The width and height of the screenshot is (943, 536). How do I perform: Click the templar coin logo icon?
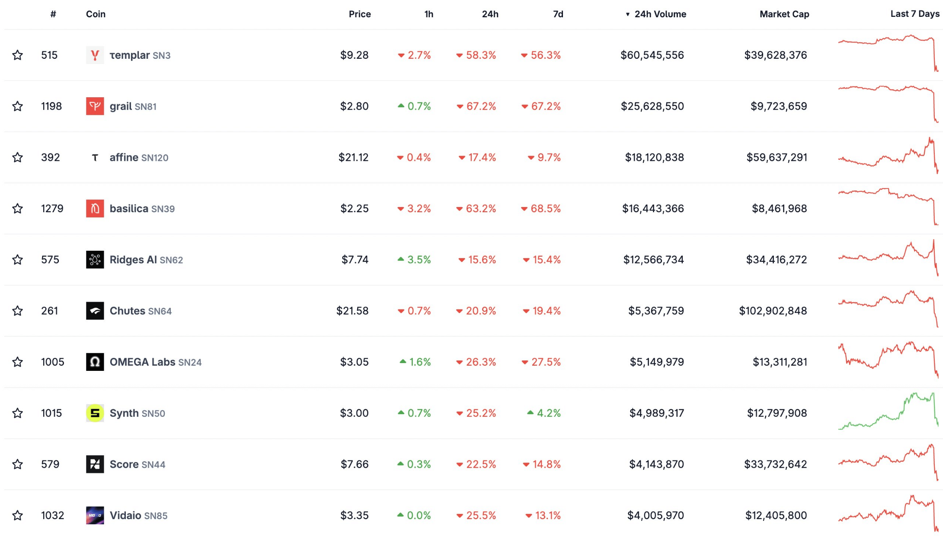click(95, 55)
